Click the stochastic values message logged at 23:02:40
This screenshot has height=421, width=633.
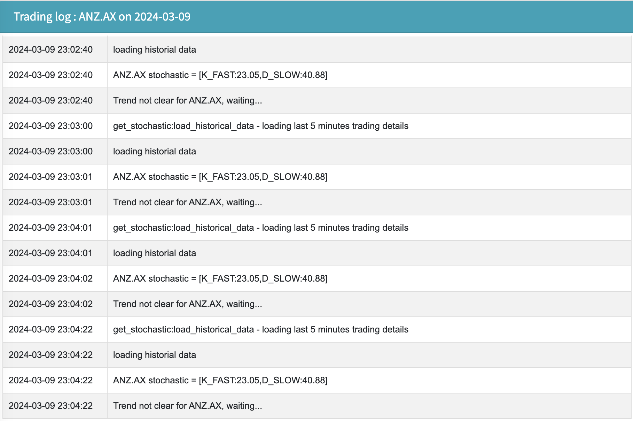click(x=220, y=75)
